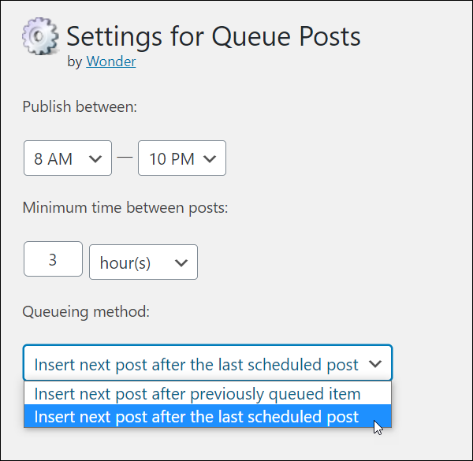473x461 pixels.
Task: Click the 'Minimum time between posts:' label
Action: (x=125, y=208)
